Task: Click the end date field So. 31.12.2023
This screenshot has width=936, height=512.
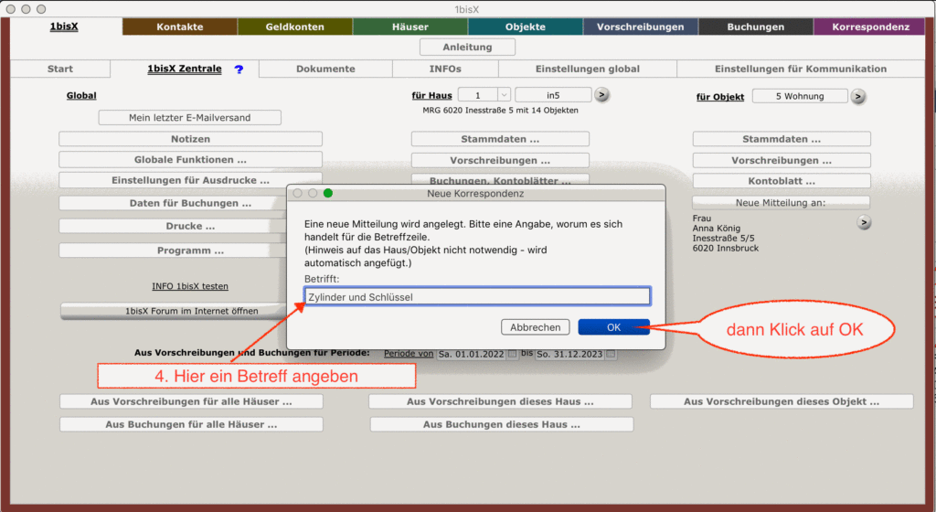Action: point(570,354)
